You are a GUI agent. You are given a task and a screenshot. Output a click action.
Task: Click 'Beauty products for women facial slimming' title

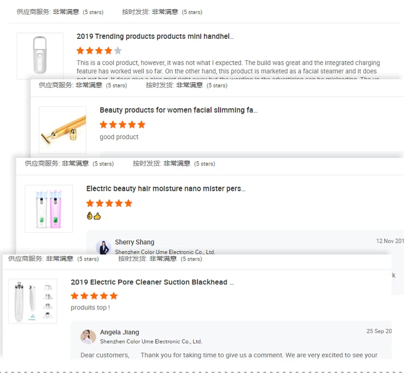(x=178, y=110)
